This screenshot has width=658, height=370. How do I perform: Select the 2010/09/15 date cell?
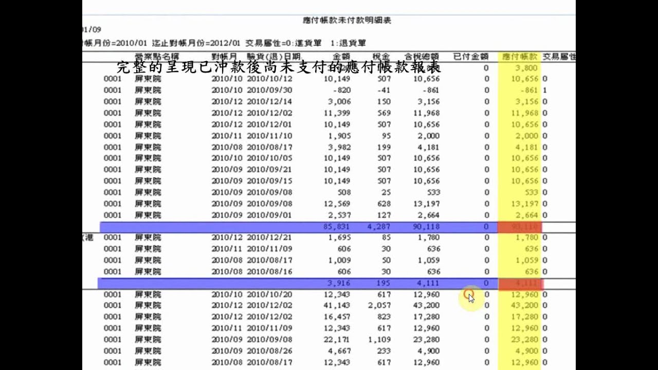(269, 181)
